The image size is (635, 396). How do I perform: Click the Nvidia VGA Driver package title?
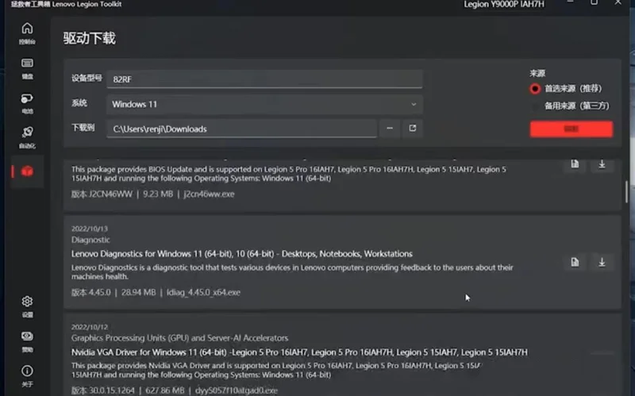coord(299,352)
